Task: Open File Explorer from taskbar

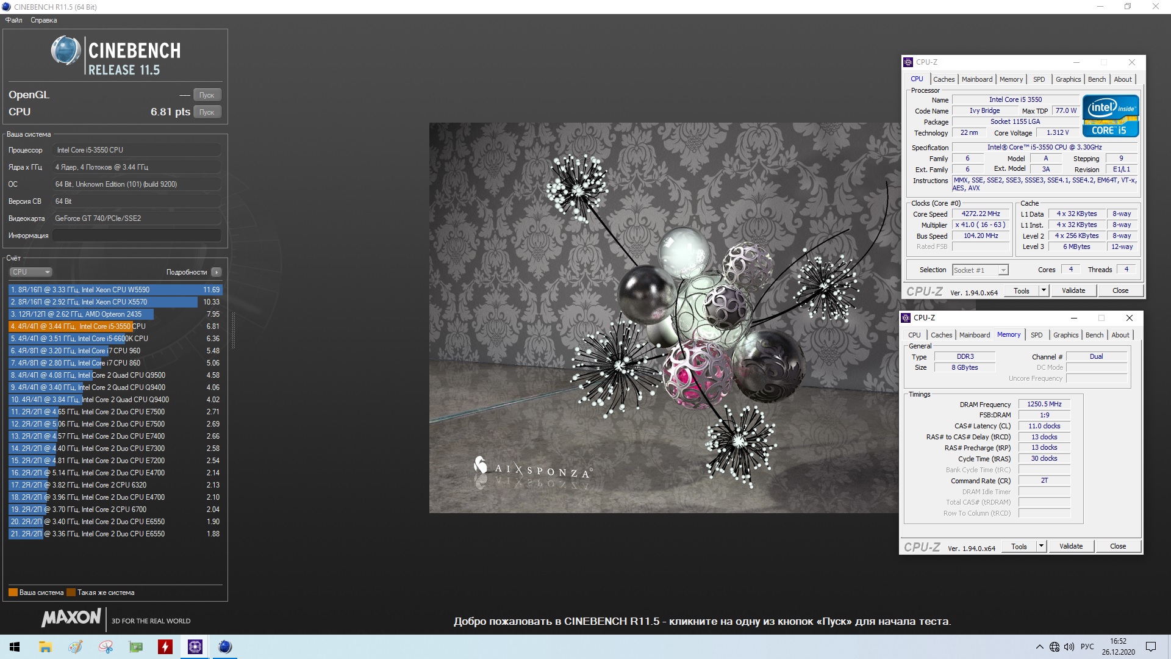Action: point(45,647)
